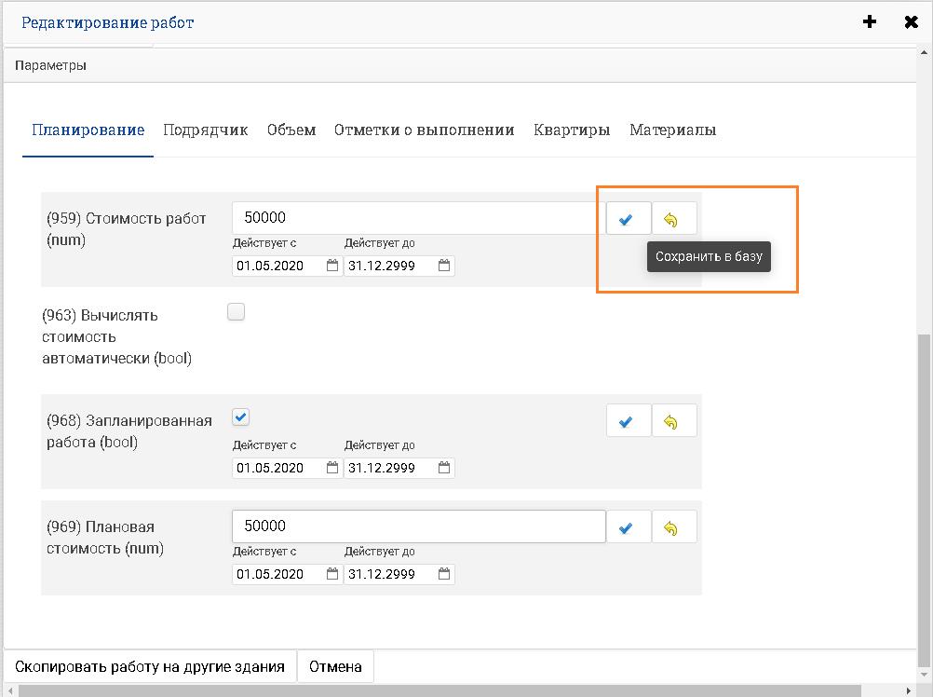The image size is (933, 697).
Task: Revert Плановая стоимость with undo arrow
Action: (x=673, y=527)
